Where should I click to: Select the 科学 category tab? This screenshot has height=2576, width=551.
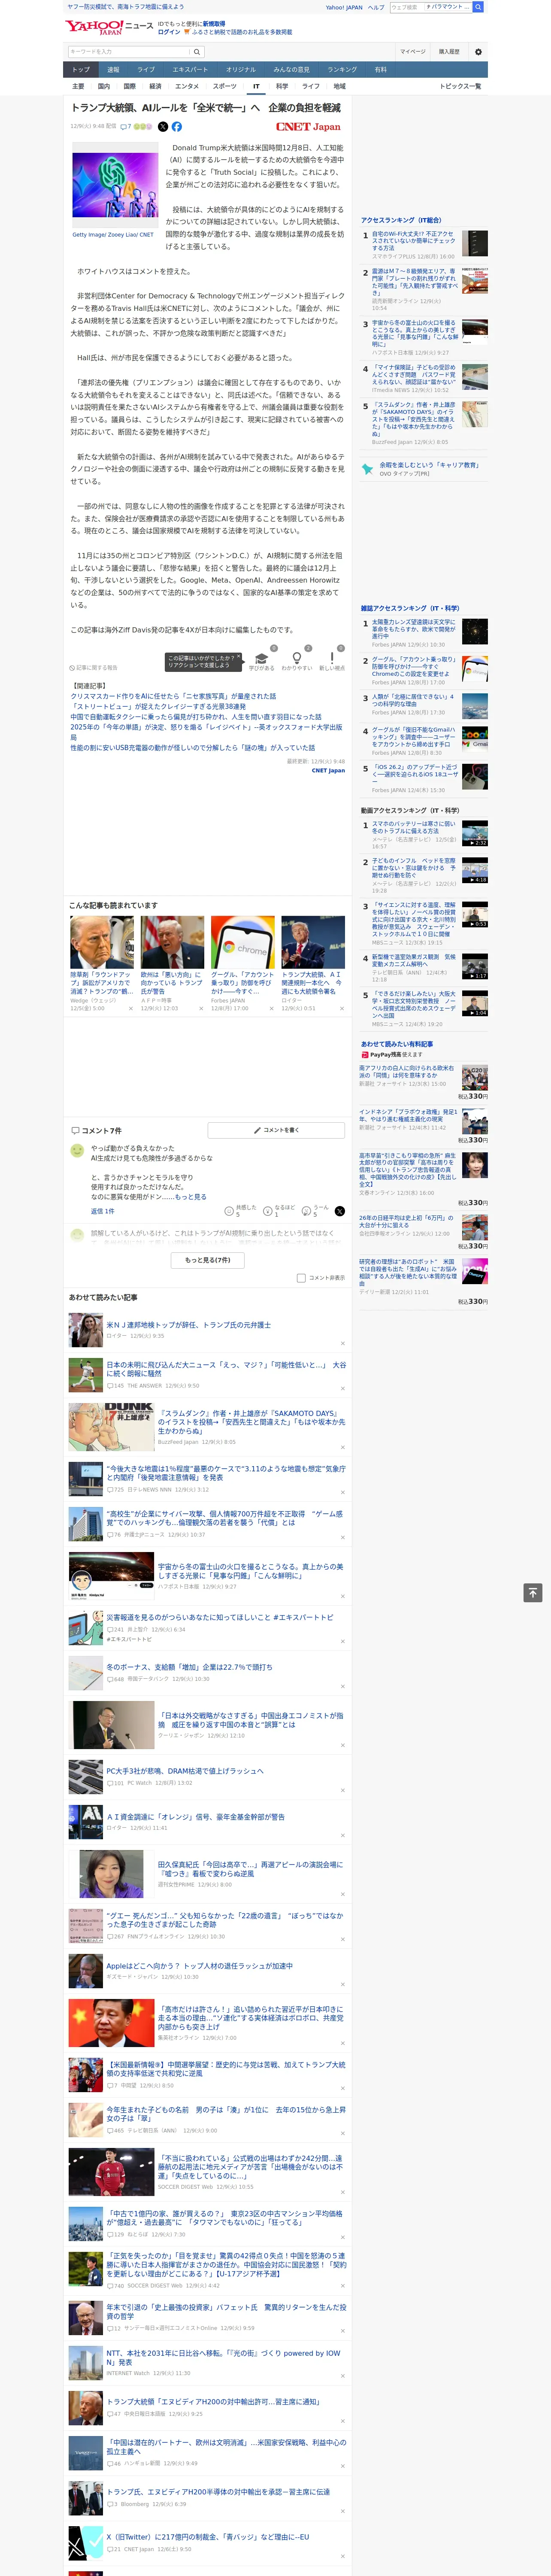coord(282,86)
